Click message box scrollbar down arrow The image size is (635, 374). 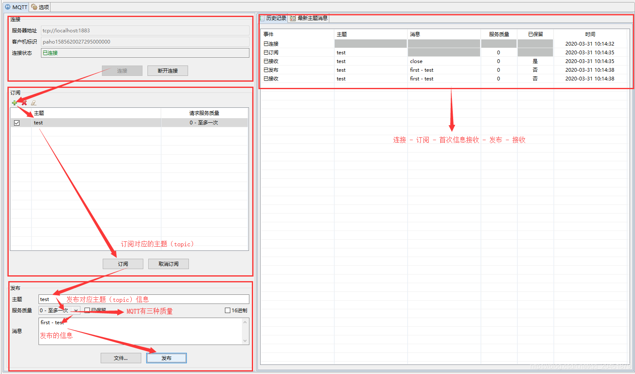(x=245, y=340)
